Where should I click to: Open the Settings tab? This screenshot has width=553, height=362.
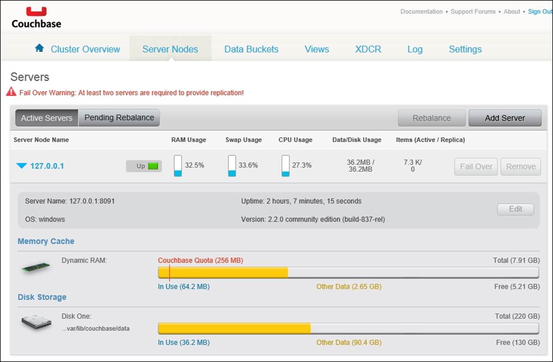[465, 49]
